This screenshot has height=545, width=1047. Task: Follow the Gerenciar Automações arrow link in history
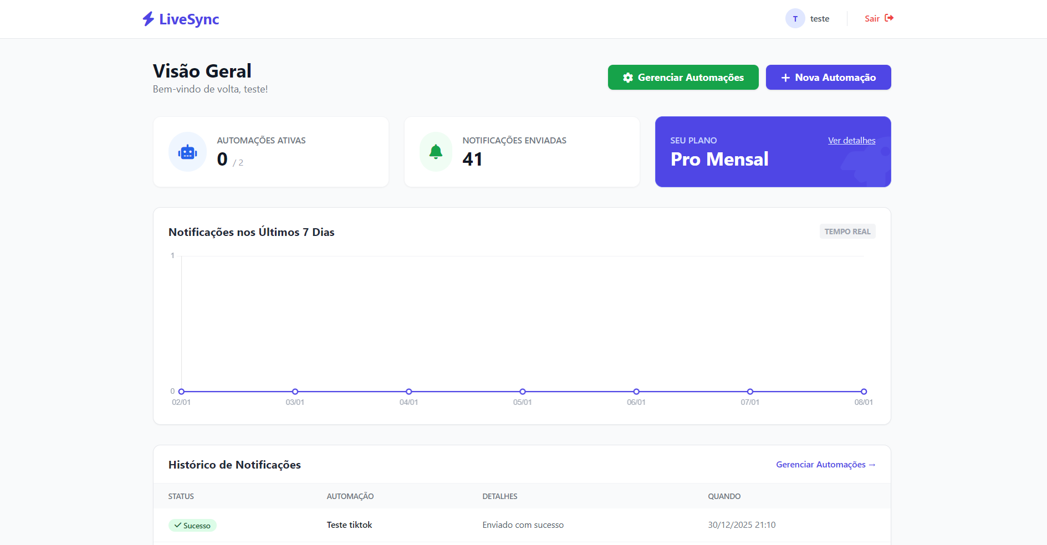coord(825,465)
